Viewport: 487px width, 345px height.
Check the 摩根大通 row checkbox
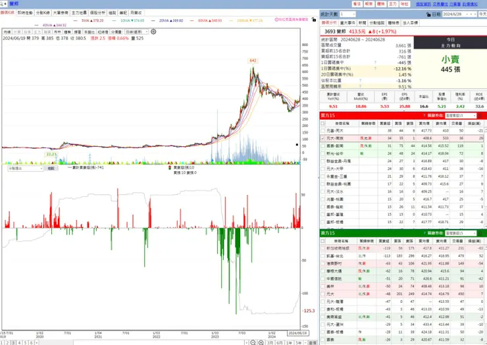click(x=323, y=271)
